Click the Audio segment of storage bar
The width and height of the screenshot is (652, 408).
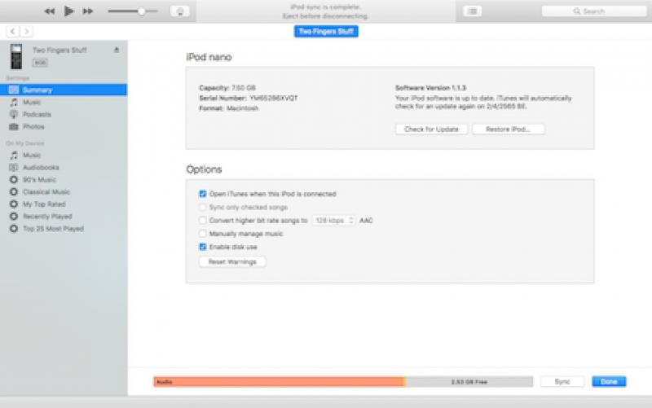[279, 382]
